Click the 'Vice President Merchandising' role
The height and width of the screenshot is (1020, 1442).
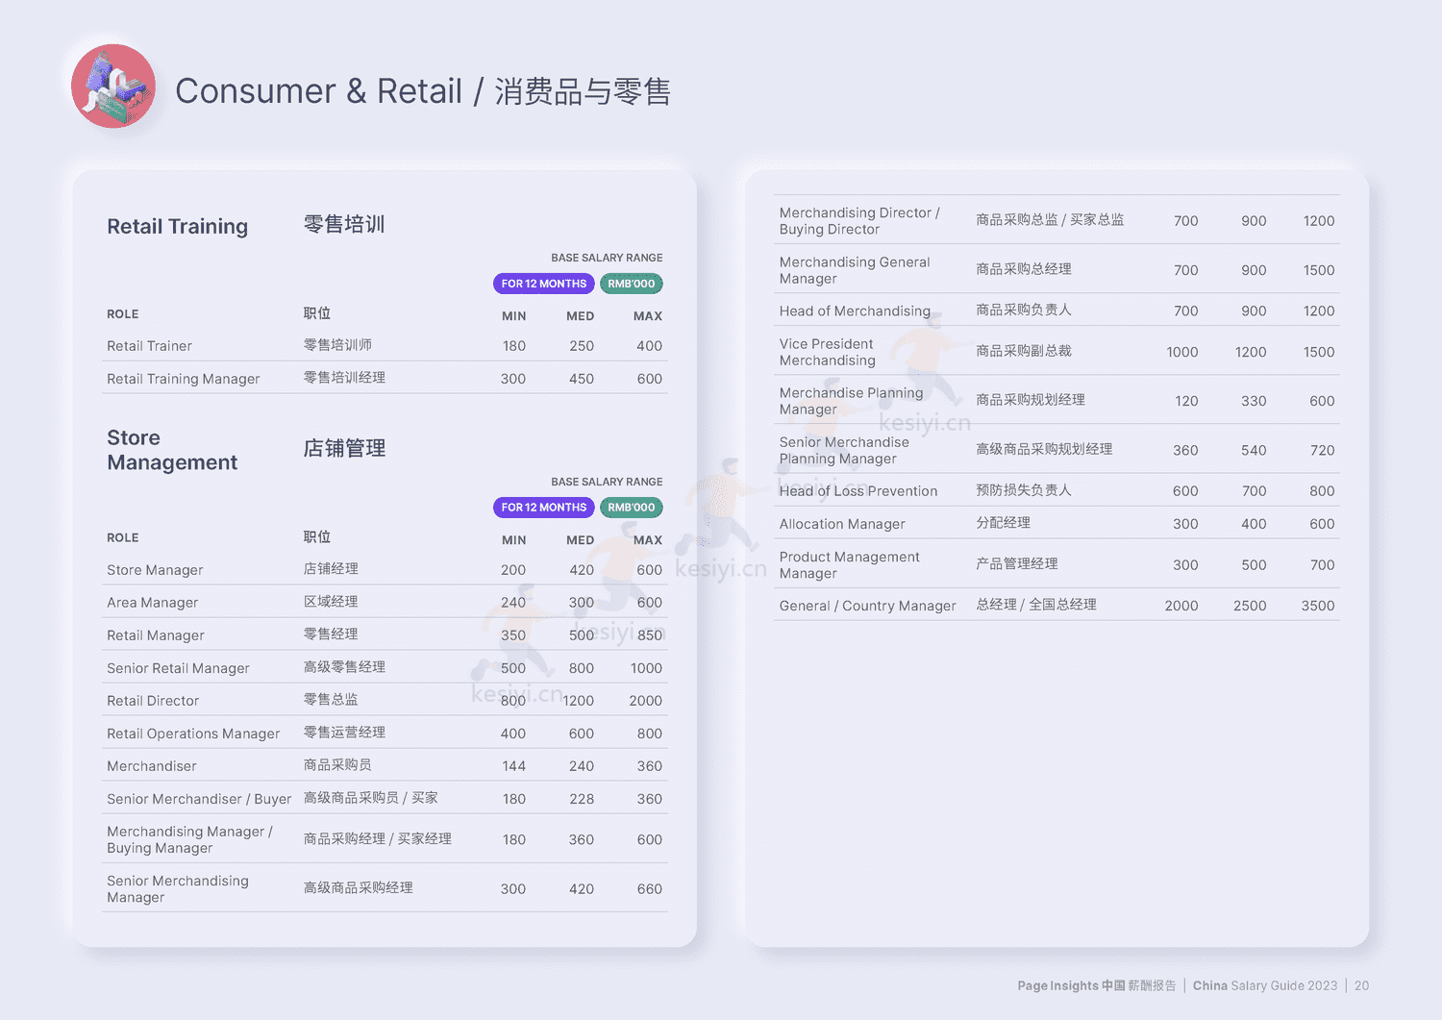click(x=827, y=352)
